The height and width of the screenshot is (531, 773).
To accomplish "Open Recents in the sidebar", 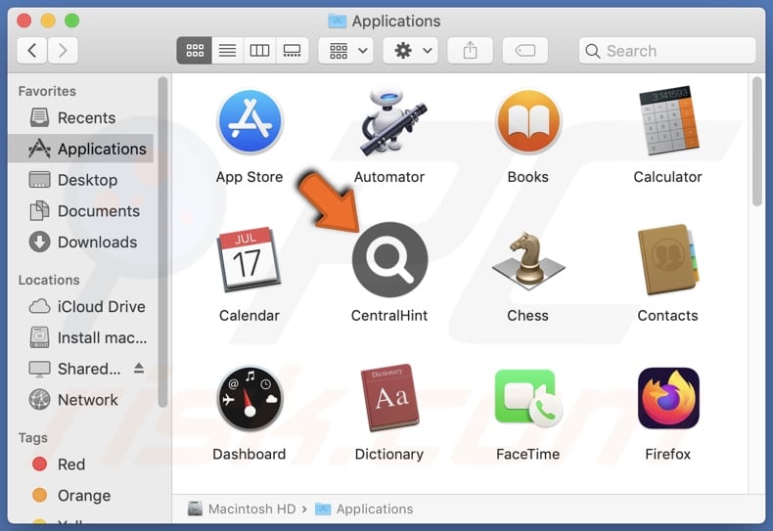I will [81, 117].
